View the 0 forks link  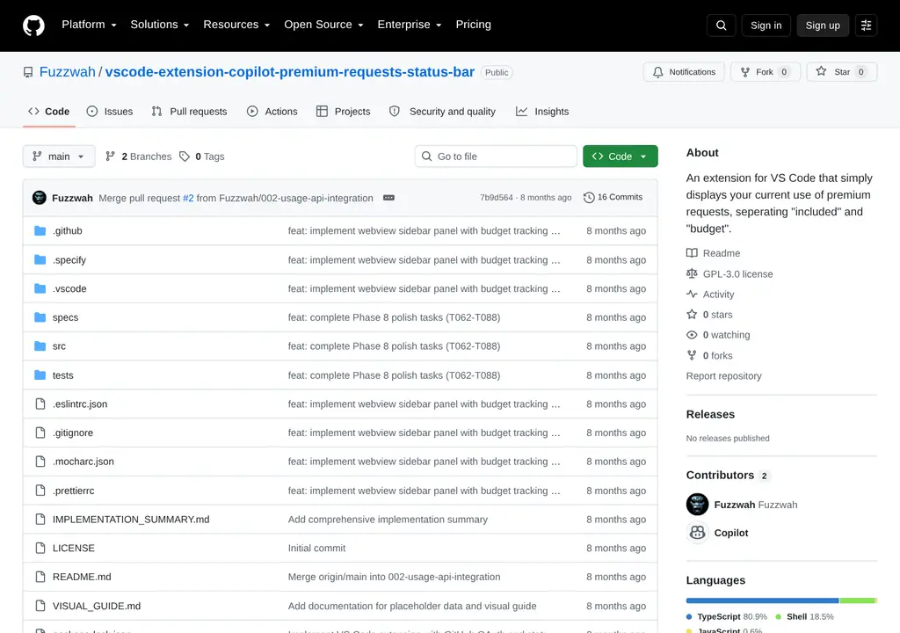(x=709, y=355)
